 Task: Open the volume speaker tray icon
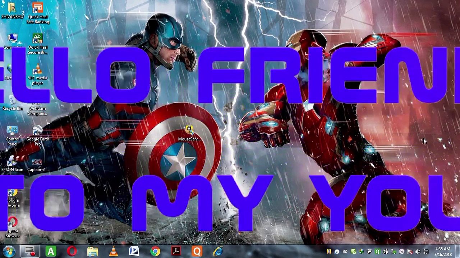coord(418,252)
